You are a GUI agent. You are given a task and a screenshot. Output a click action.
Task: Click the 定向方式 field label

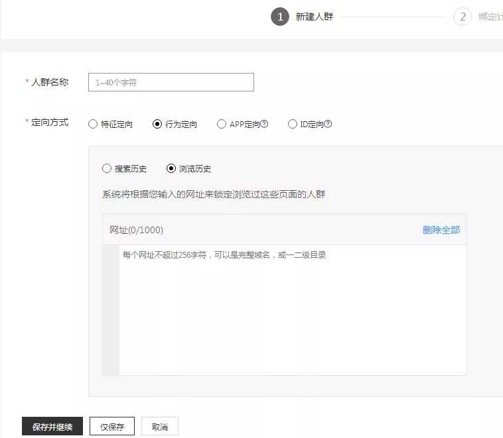(x=50, y=122)
